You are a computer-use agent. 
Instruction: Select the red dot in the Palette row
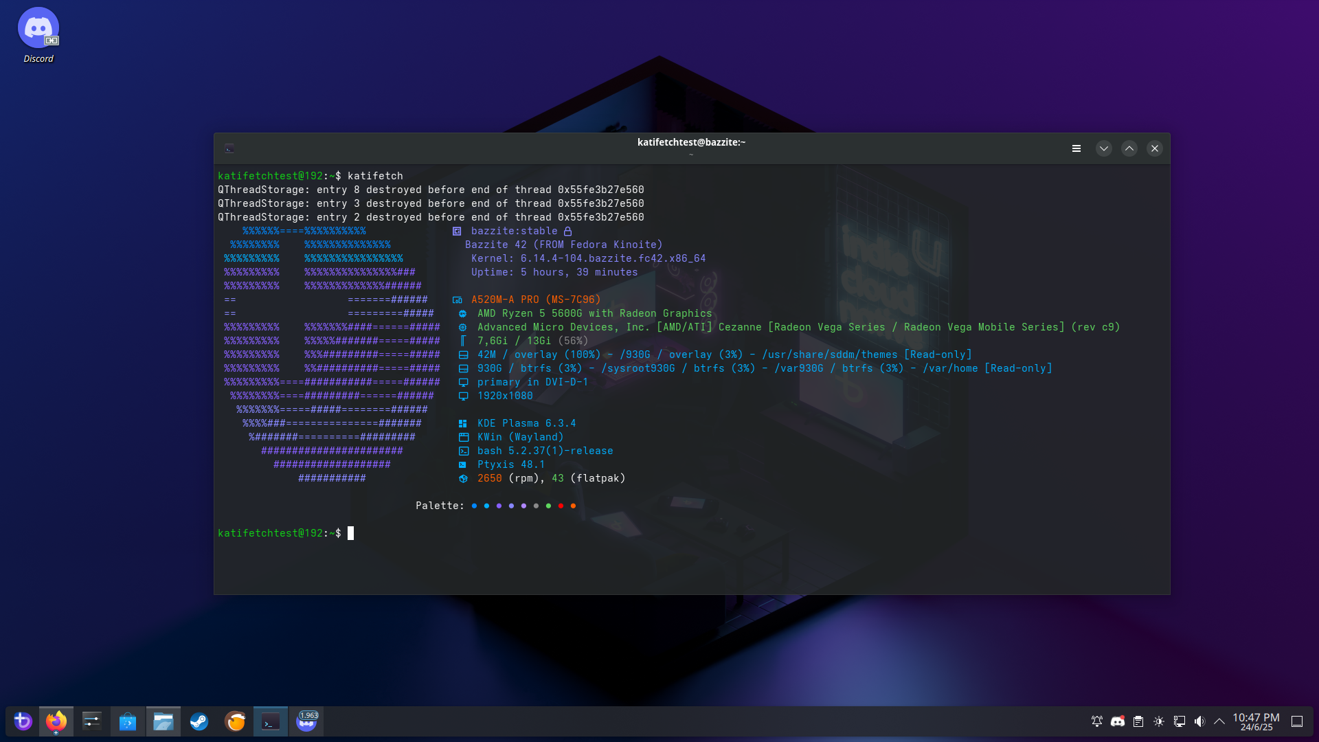coord(561,506)
